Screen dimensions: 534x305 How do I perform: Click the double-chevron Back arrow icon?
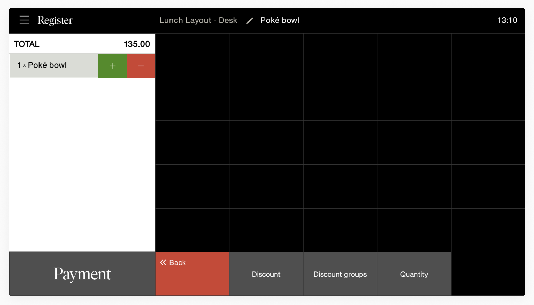click(x=163, y=262)
